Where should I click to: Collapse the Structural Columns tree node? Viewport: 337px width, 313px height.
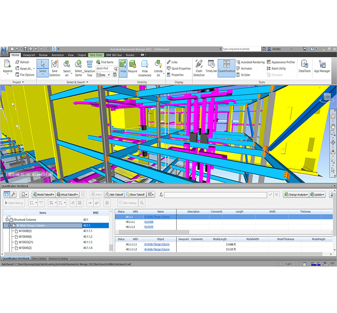[7, 219]
